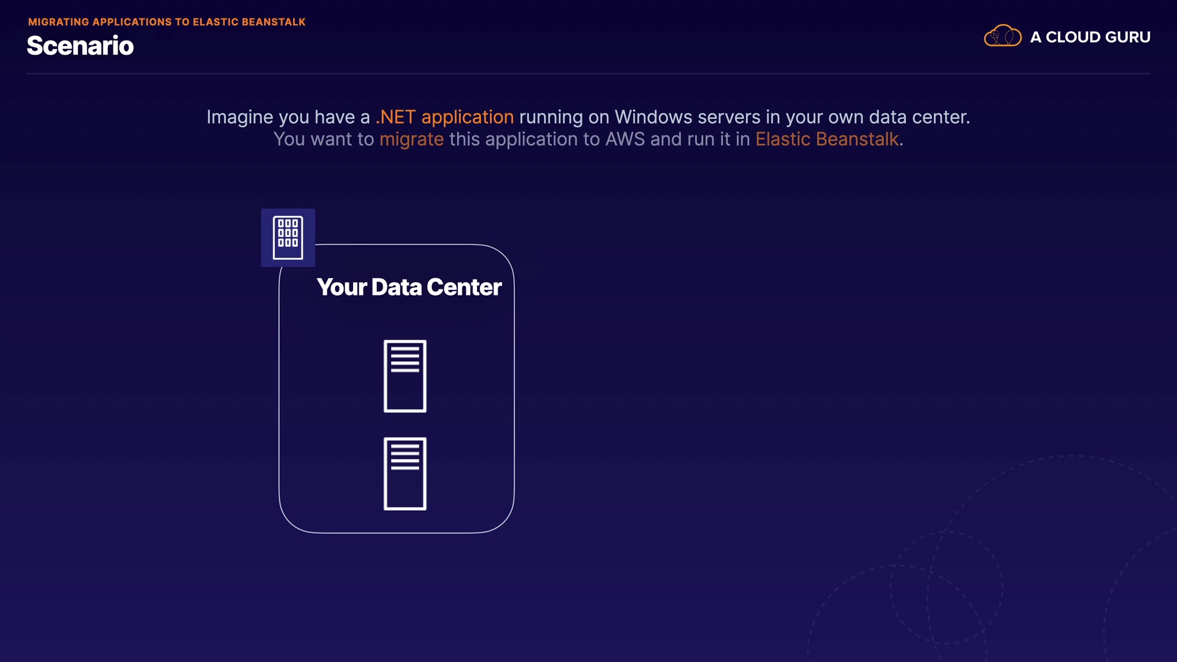
Task: Select the upper server icon
Action: point(405,376)
